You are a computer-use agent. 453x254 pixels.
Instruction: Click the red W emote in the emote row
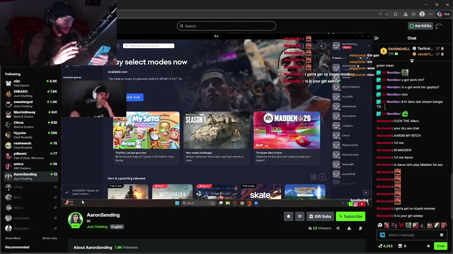point(401,225)
